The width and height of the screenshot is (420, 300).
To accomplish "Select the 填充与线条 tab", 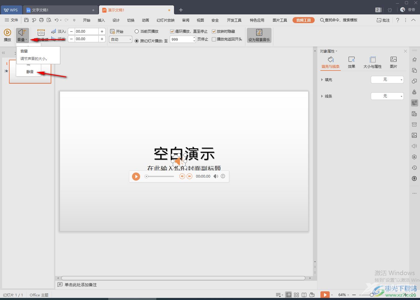I will tap(331, 62).
